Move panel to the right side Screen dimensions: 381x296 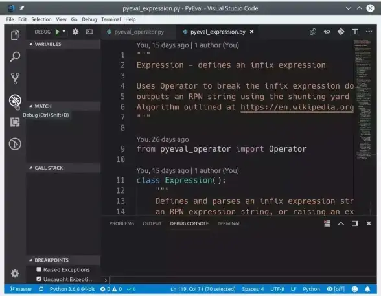tap(355, 223)
